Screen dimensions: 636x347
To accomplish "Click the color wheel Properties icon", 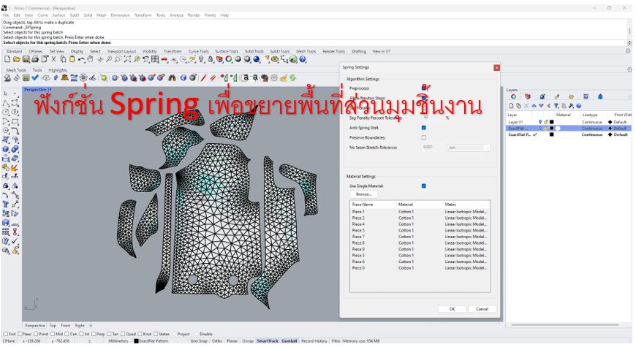I will click(229, 60).
